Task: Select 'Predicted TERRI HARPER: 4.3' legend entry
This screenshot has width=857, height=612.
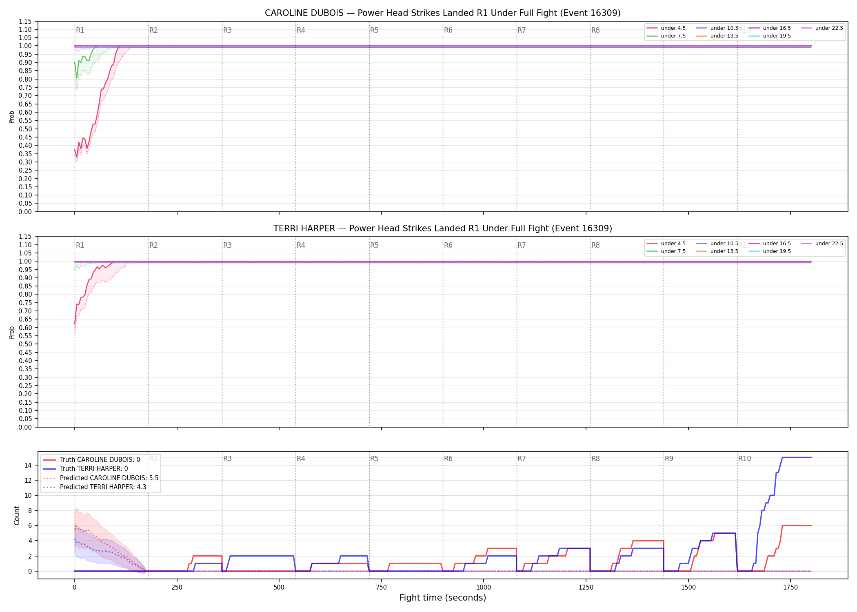Action: tap(94, 487)
